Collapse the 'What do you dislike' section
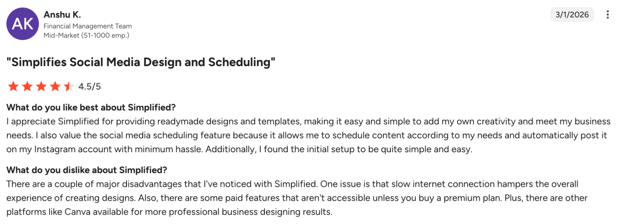Viewport: 622px width, 224px height. 87,170
